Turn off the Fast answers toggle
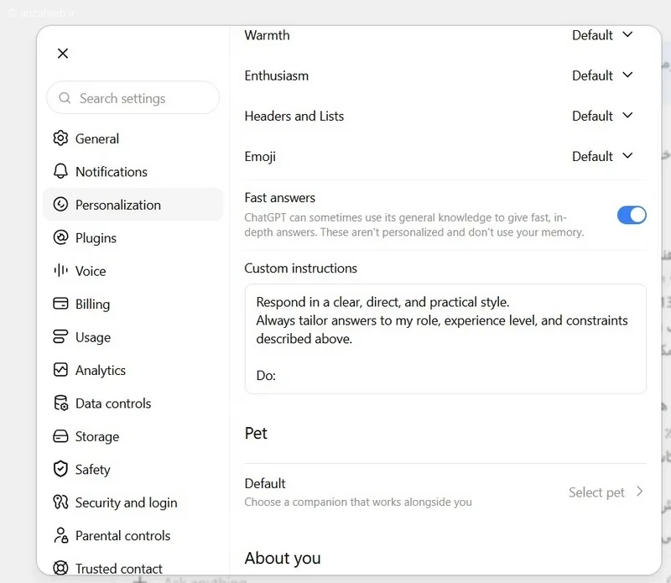The width and height of the screenshot is (671, 583). [632, 215]
